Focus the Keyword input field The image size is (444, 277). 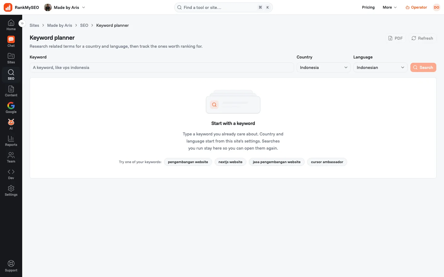click(162, 67)
